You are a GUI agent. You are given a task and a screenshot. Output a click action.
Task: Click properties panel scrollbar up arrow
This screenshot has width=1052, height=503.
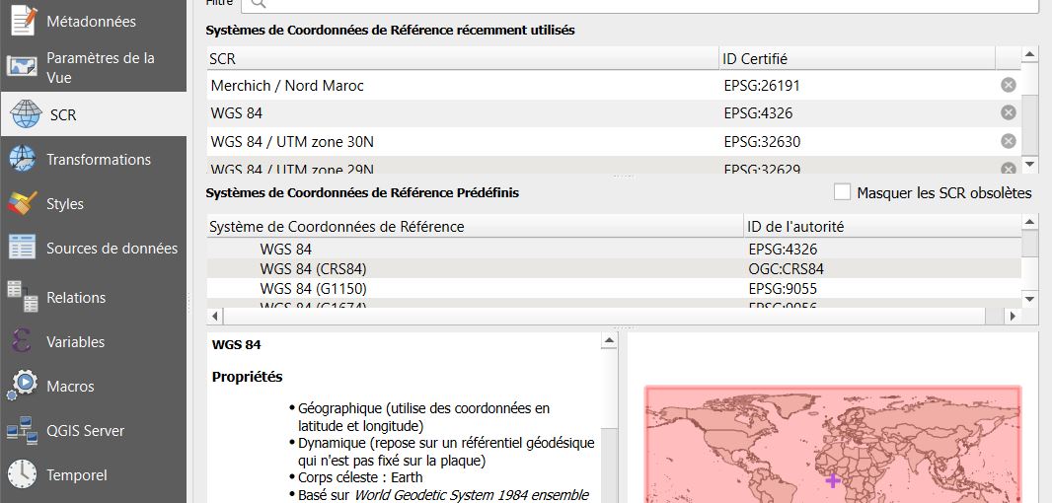pyautogui.click(x=609, y=341)
